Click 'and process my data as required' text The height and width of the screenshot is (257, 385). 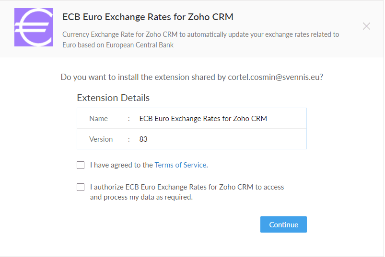(x=141, y=197)
